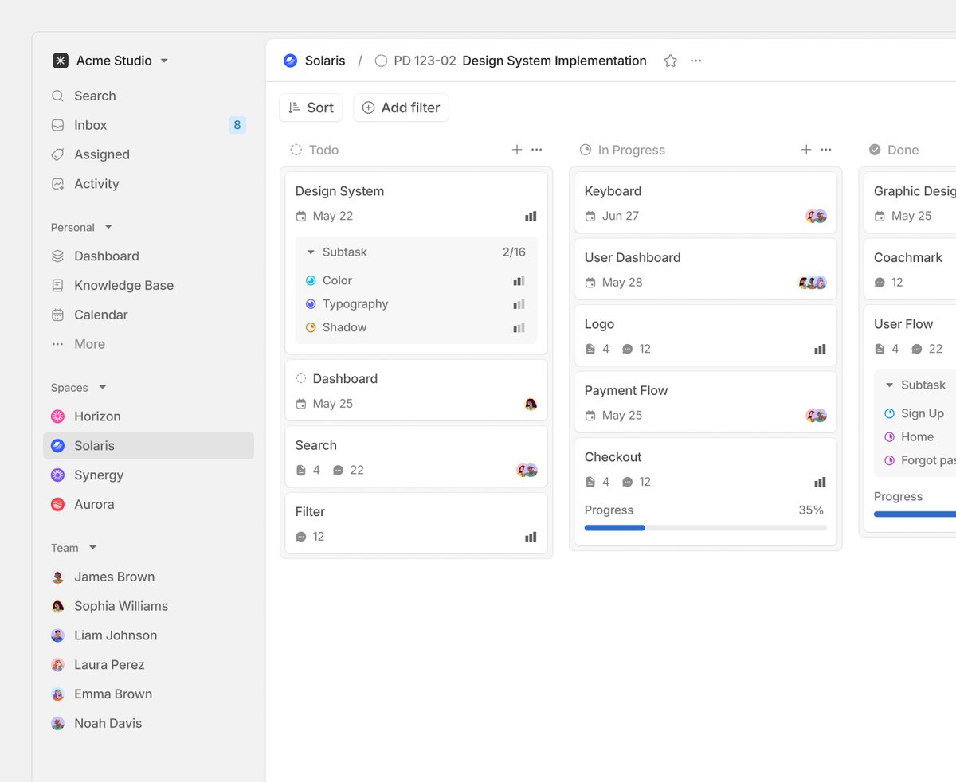Viewport: 956px width, 782px height.
Task: Open the Todo column options menu
Action: pyautogui.click(x=537, y=150)
